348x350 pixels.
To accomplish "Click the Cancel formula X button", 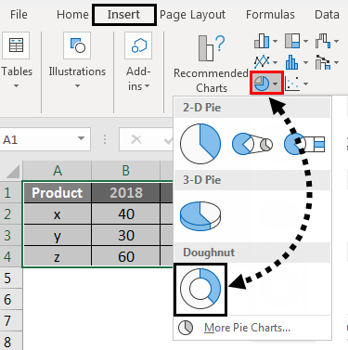I will point(136,139).
